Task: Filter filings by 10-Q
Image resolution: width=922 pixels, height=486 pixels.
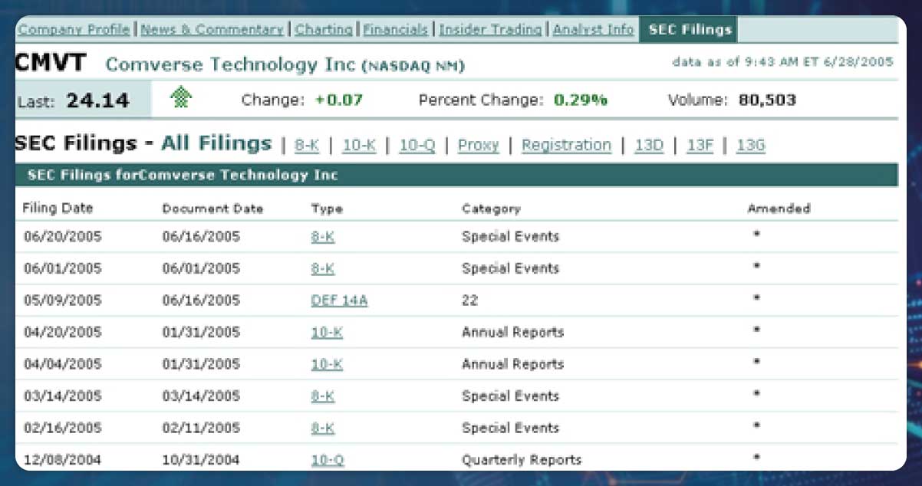Action: click(417, 145)
